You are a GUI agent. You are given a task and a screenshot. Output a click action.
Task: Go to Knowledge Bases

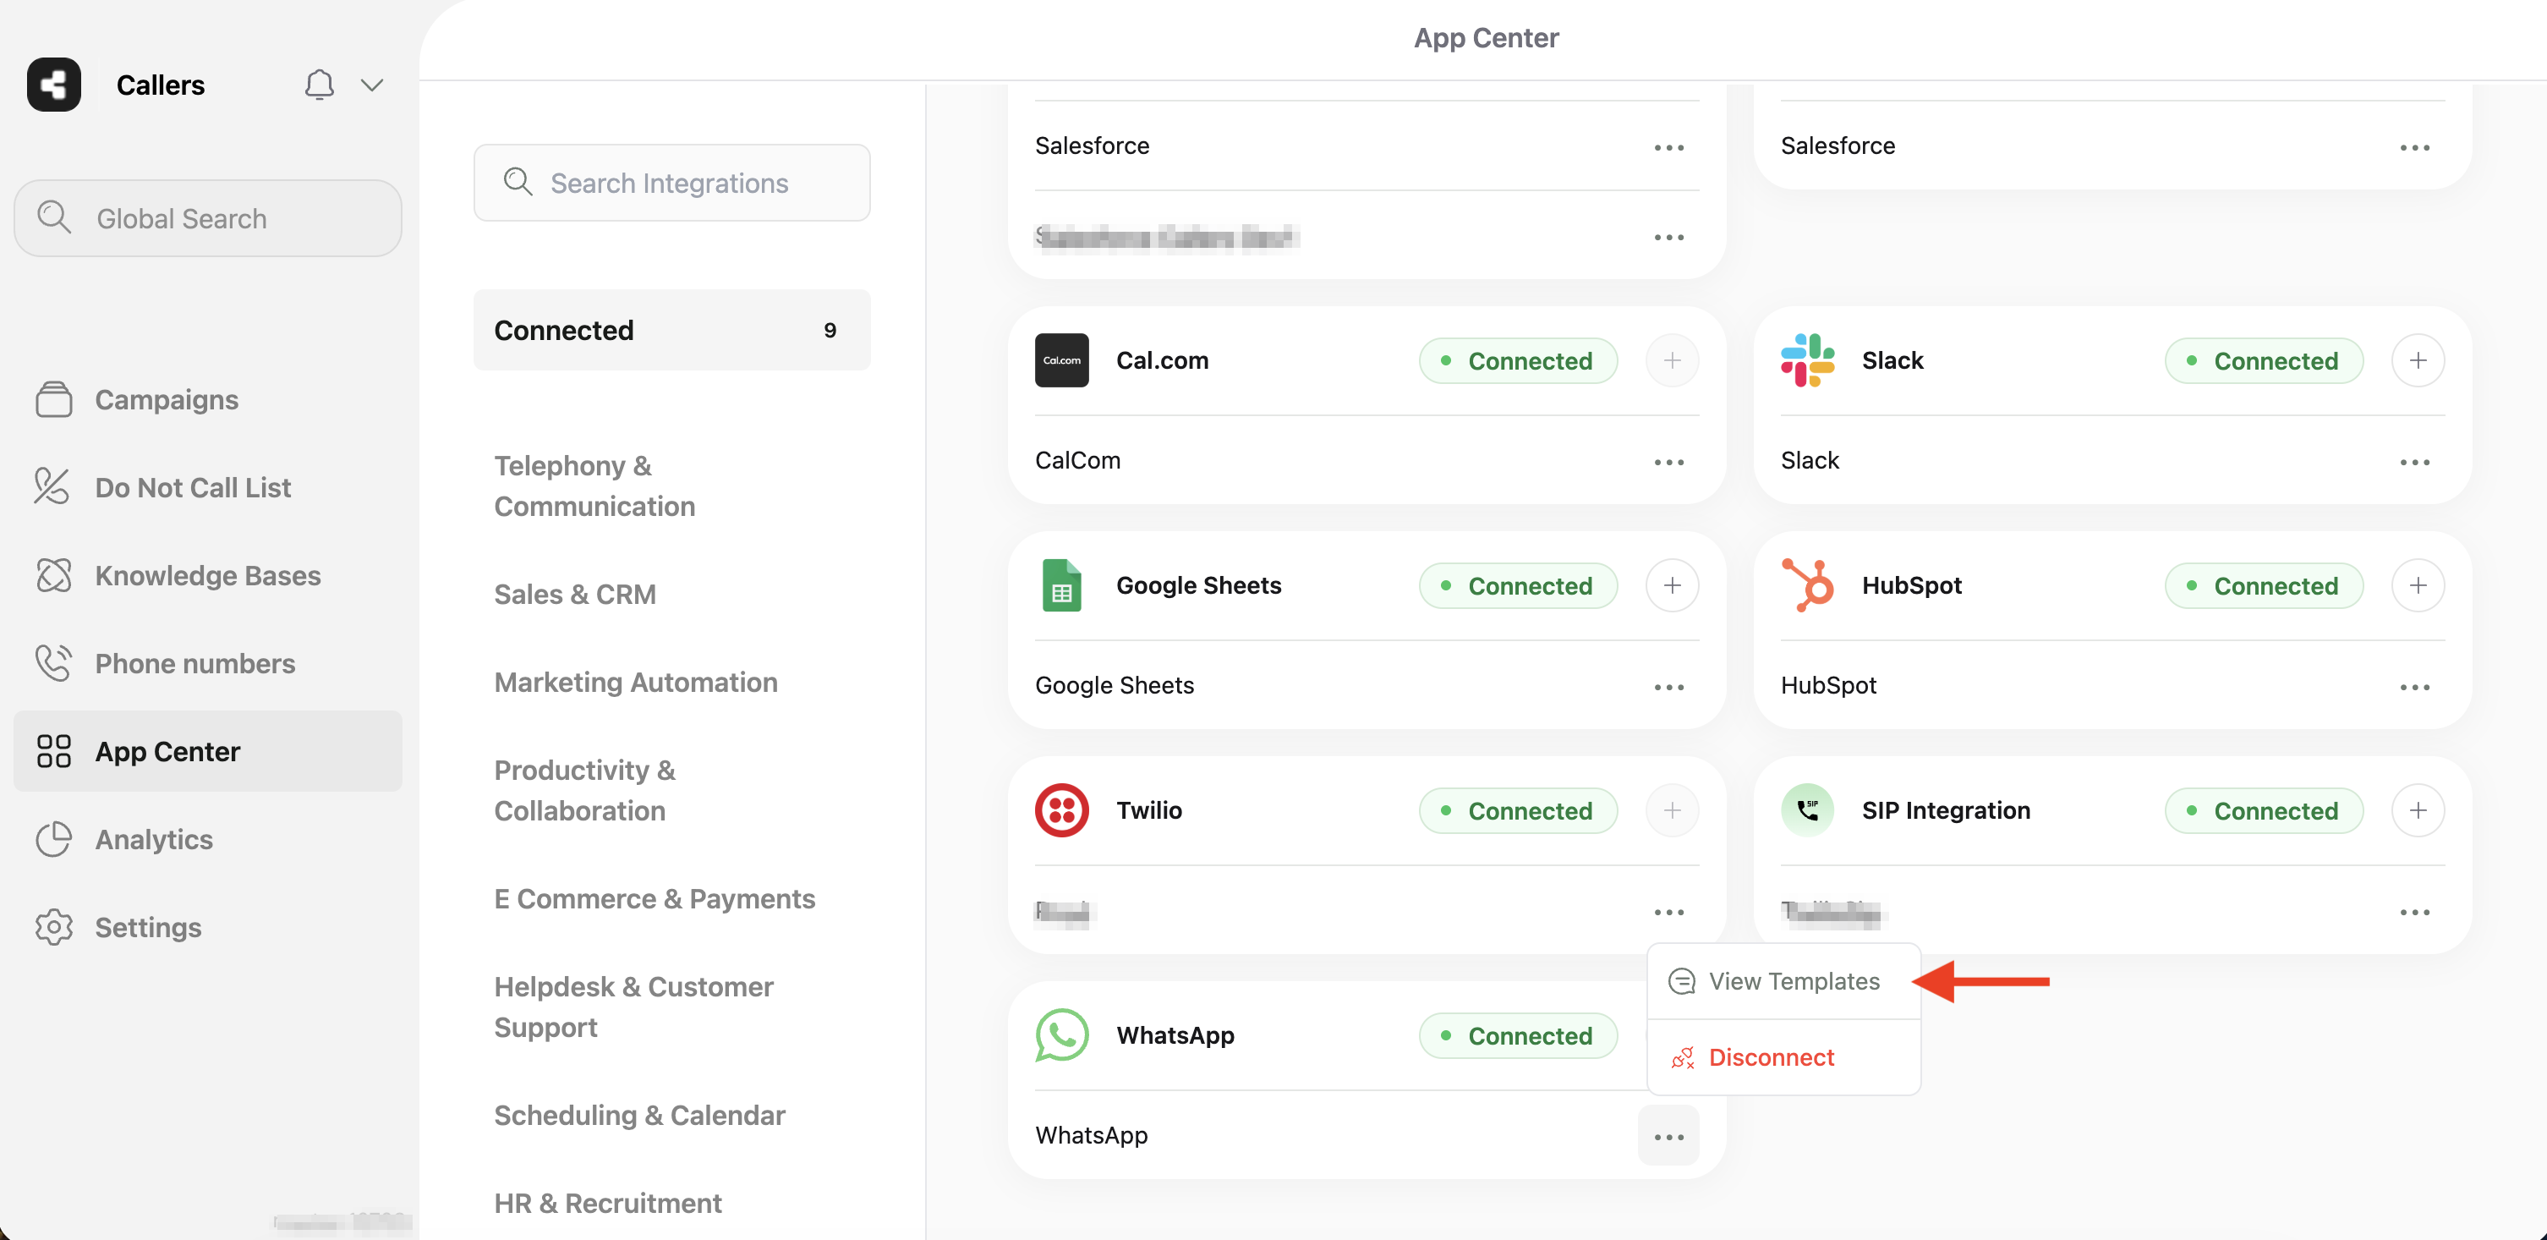pyautogui.click(x=208, y=575)
